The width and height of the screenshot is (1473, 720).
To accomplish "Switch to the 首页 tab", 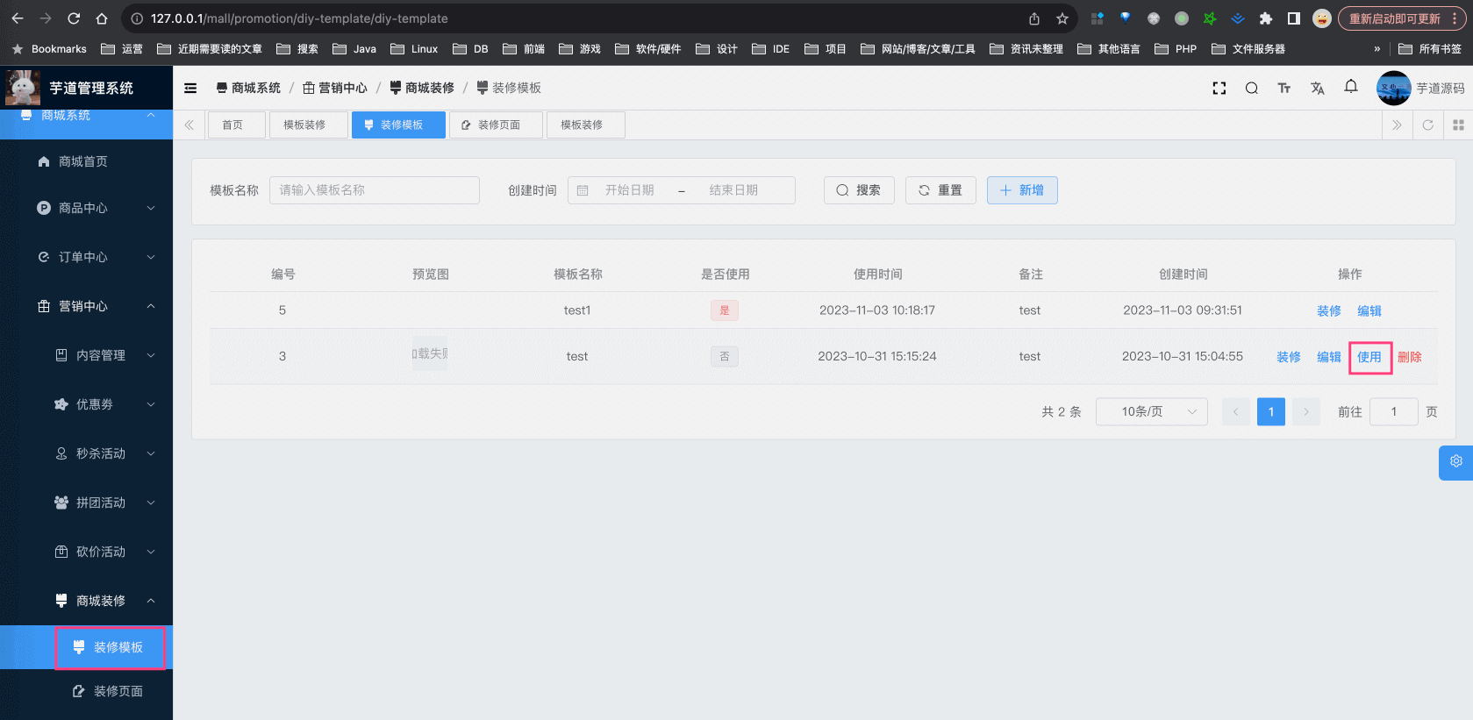I will click(232, 125).
